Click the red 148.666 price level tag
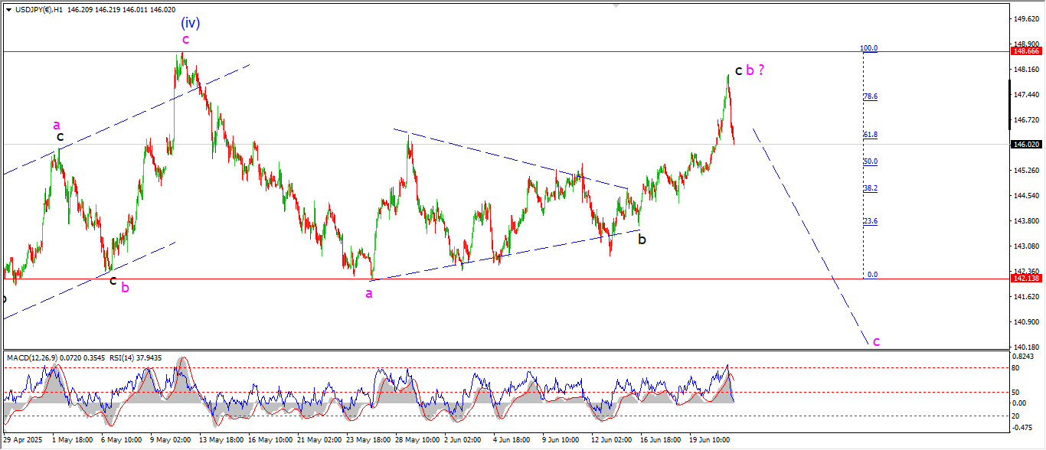Image resolution: width=1046 pixels, height=450 pixels. click(1026, 51)
